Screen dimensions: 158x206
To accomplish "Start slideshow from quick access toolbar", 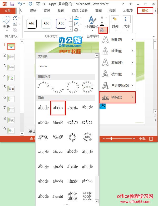I will [38, 4].
